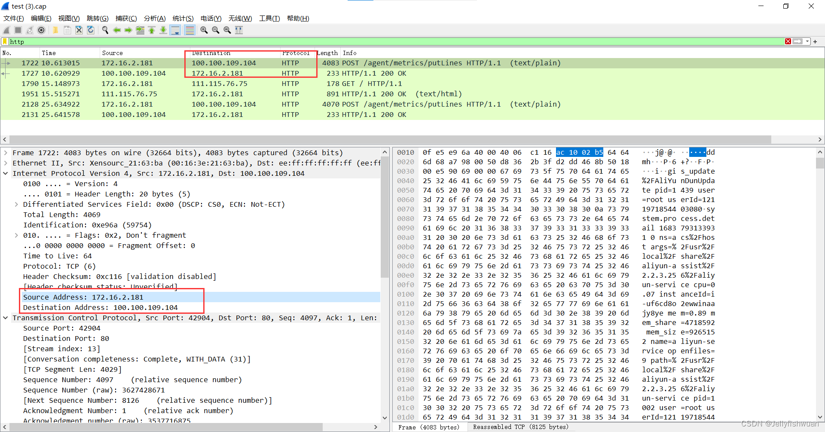Screen dimensions: 825x432
Task: Go back in packet history
Action: point(116,30)
